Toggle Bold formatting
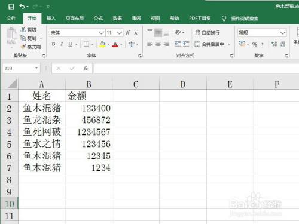 (53, 44)
